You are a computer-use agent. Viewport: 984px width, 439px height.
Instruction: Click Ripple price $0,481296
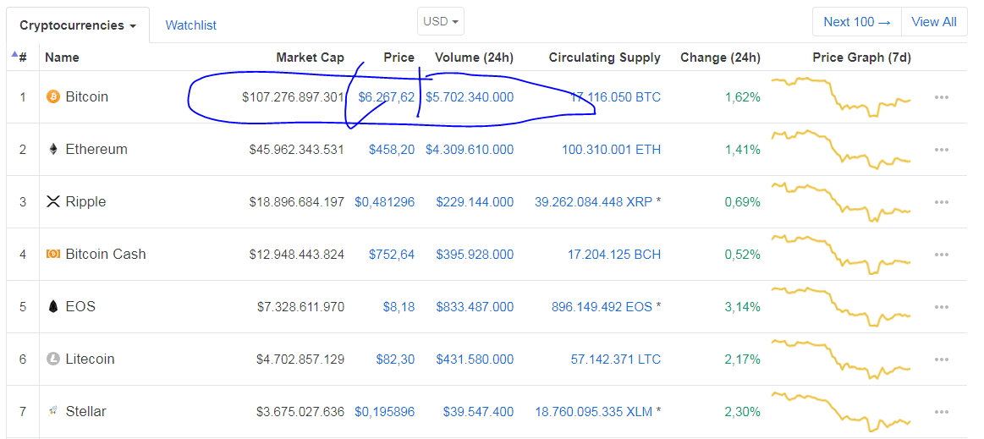[385, 202]
